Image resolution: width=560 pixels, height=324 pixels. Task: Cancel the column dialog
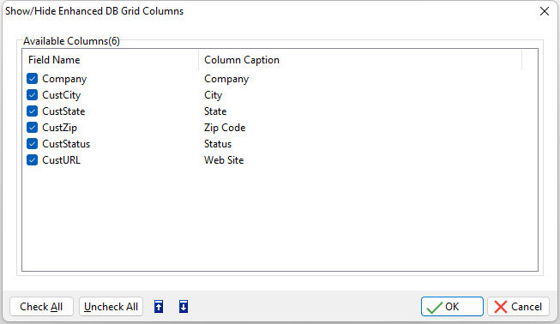pyautogui.click(x=518, y=307)
